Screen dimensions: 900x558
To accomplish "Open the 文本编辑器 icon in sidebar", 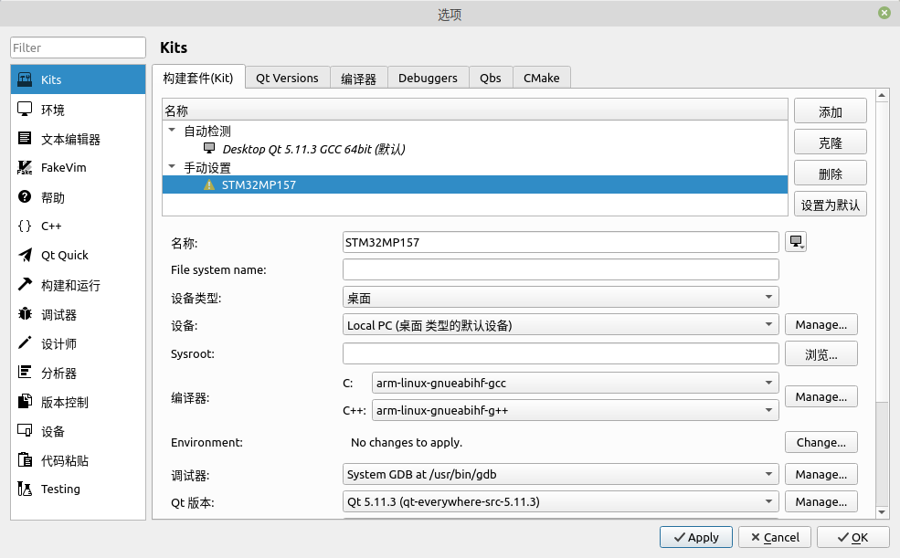I will coord(25,138).
